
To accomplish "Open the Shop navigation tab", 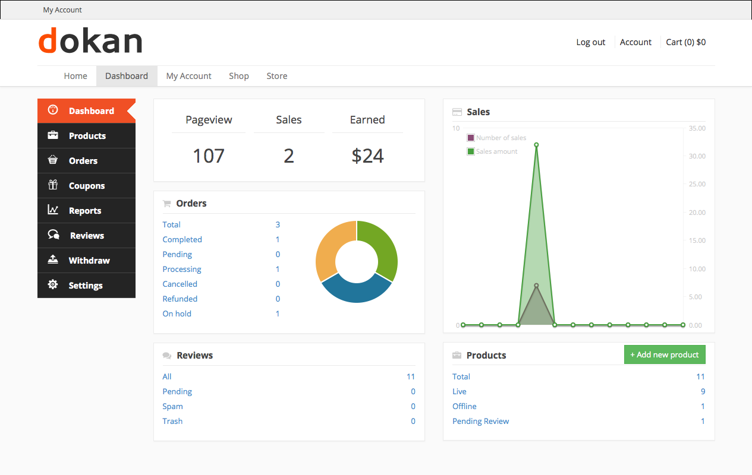I will pos(239,76).
